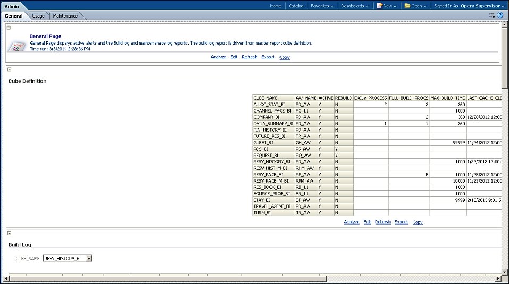Click the New document icon
The height and width of the screenshot is (284, 509).
(x=379, y=6)
